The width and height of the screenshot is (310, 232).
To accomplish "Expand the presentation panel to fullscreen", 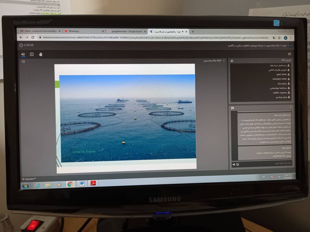I will point(23,62).
